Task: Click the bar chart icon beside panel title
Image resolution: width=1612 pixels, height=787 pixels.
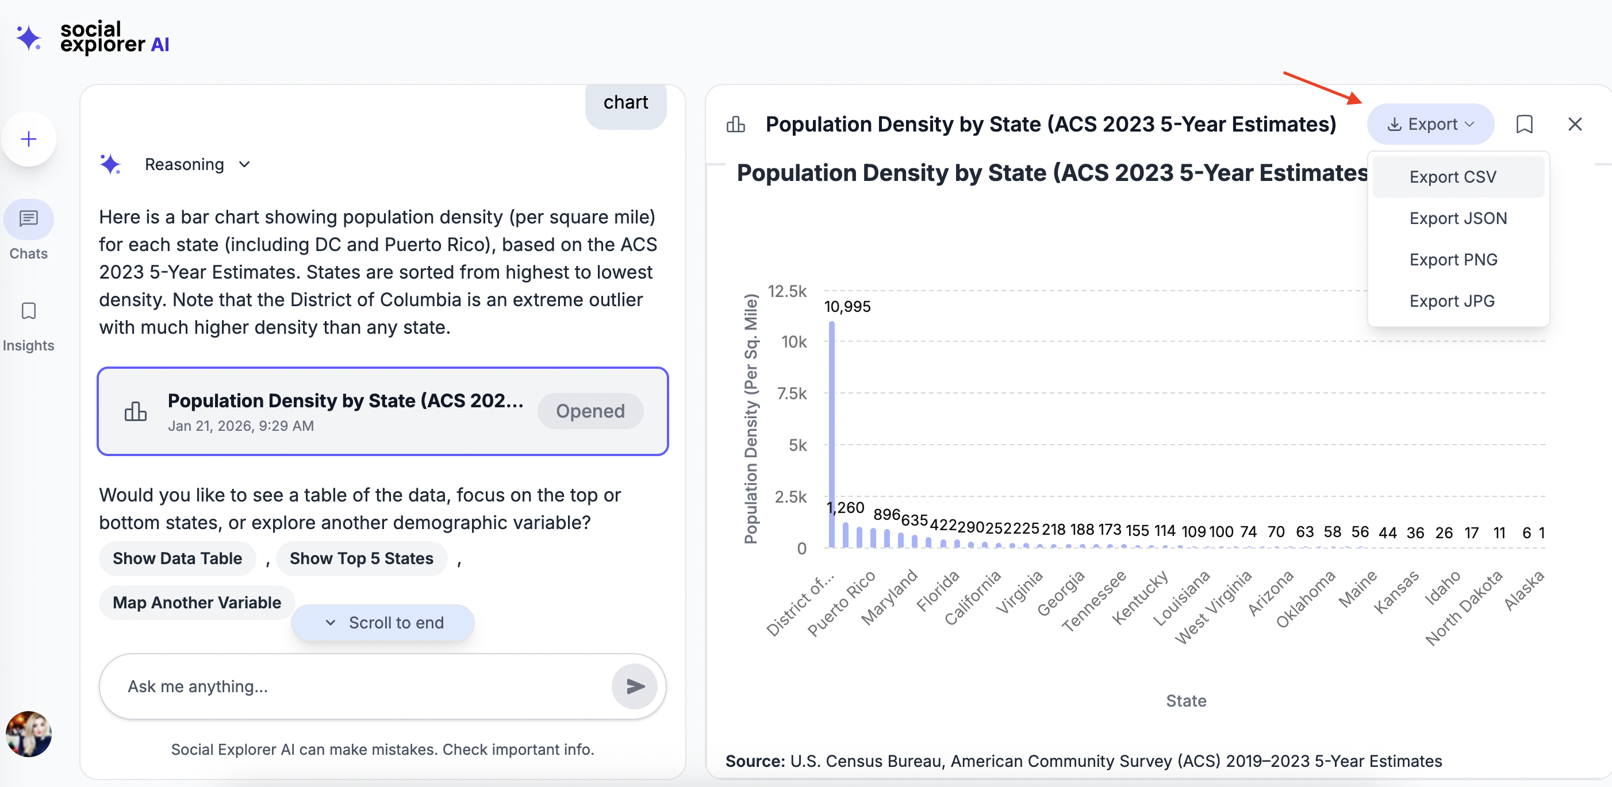Action: point(736,125)
